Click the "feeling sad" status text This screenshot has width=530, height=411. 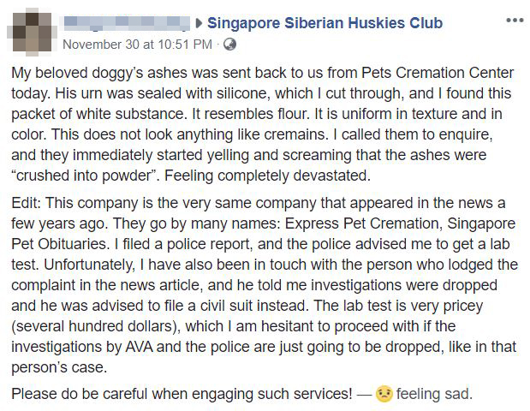[433, 394]
